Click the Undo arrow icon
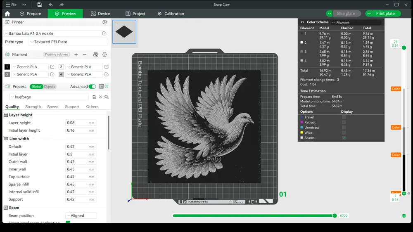 coord(50,5)
